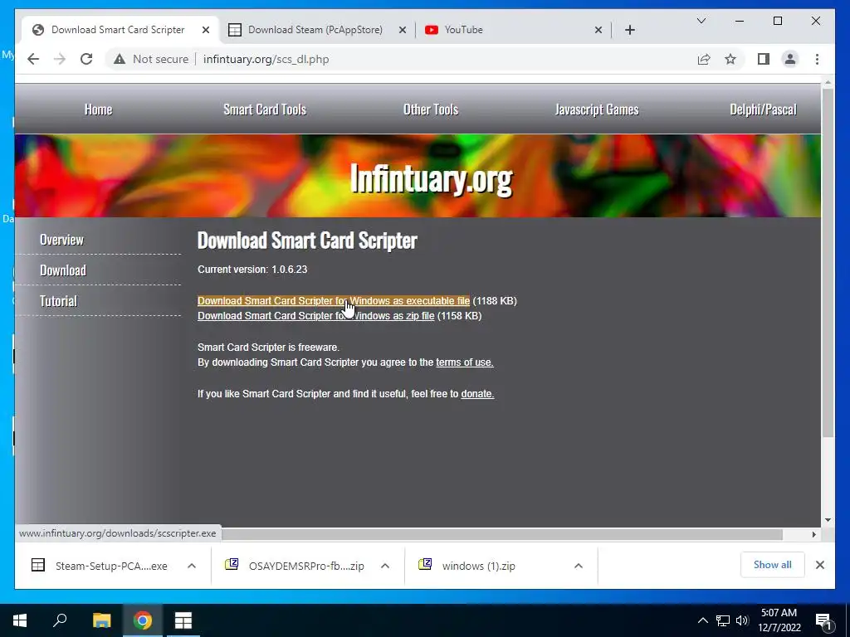The height and width of the screenshot is (637, 850).
Task: Show hidden system tray icons
Action: 702,620
